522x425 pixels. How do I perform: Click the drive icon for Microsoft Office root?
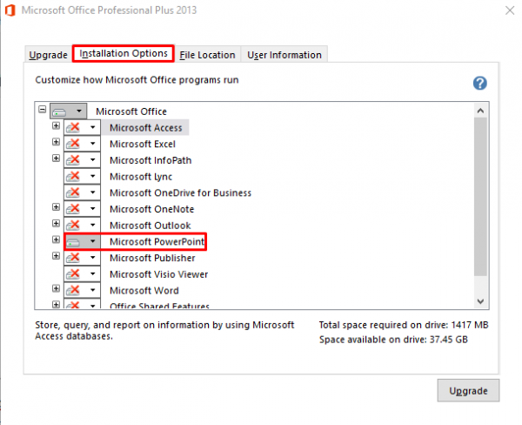click(59, 111)
